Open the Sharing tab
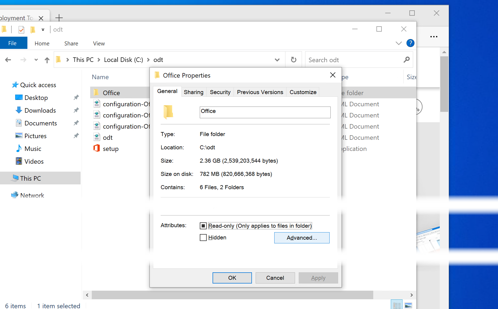The width and height of the screenshot is (498, 309). point(193,92)
